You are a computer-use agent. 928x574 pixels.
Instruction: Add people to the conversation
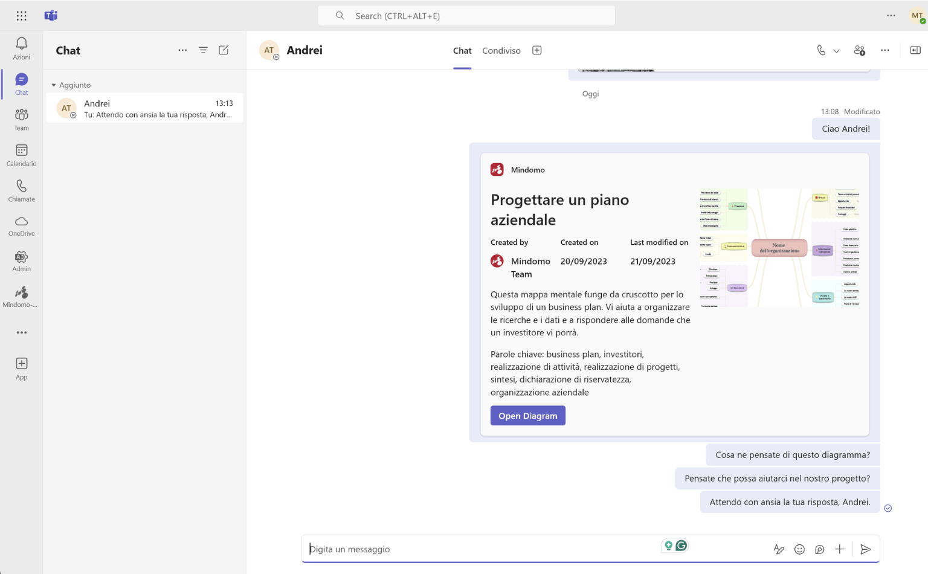[x=859, y=51]
